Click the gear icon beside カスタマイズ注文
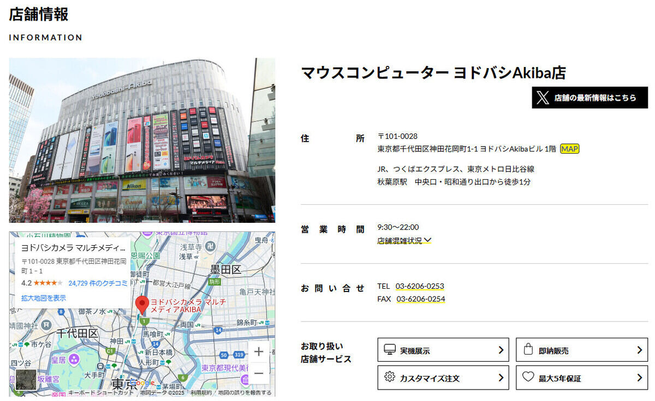 pyautogui.click(x=389, y=377)
